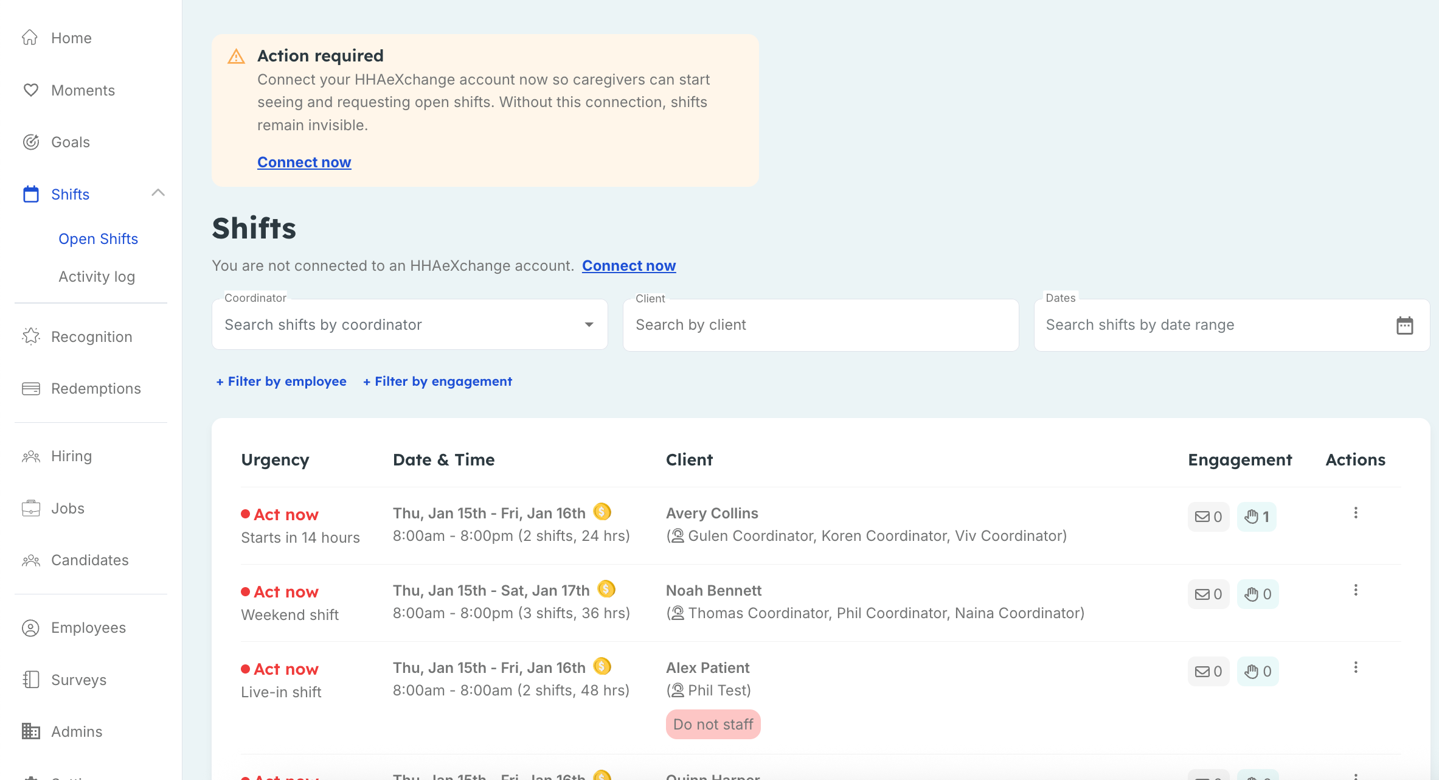Click the Home house icon

point(30,38)
